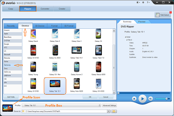Select the Galaxy SIII Mini device icon

pyautogui.click(x=55, y=67)
